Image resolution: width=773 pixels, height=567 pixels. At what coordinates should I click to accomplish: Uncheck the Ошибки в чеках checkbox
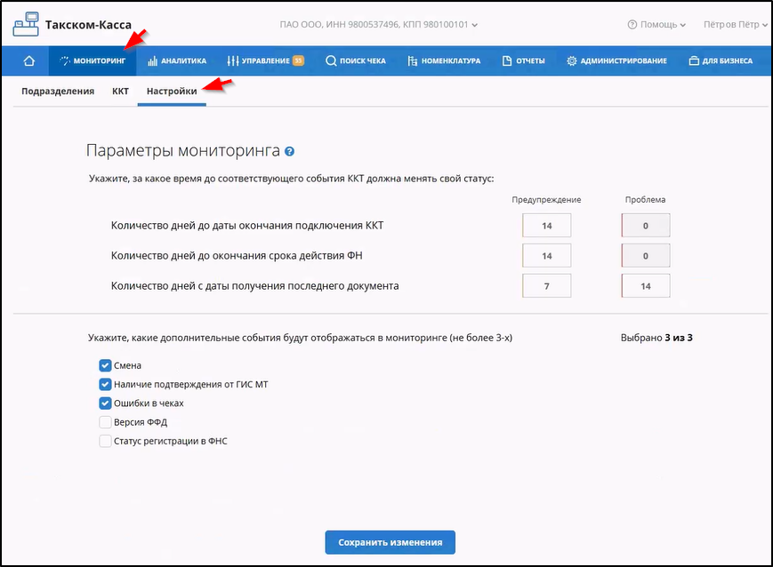(105, 403)
